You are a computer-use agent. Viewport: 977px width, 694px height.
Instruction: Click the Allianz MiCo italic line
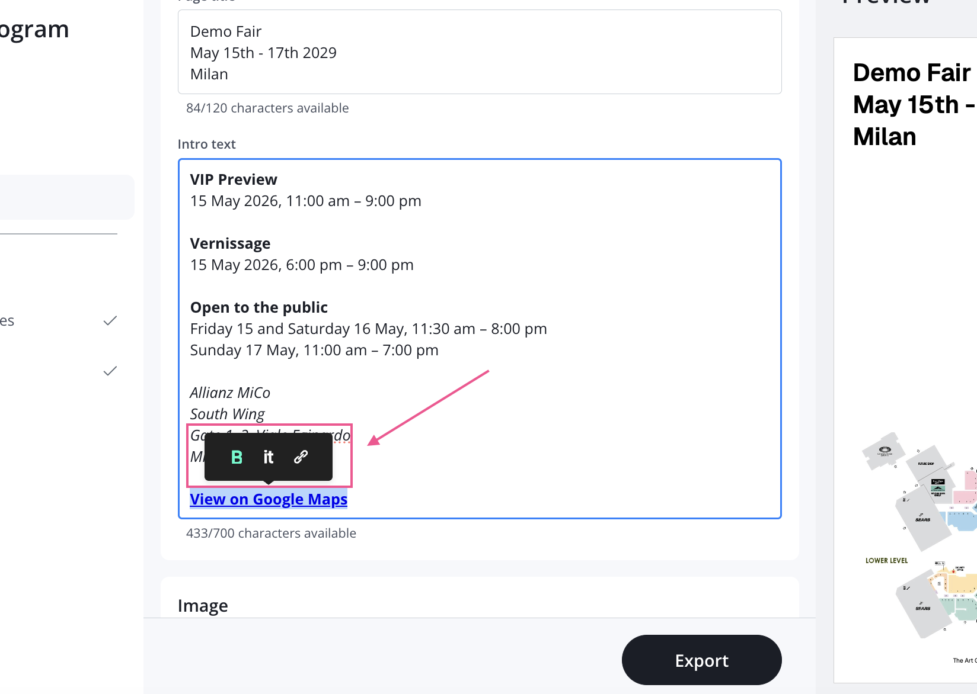[x=230, y=393]
